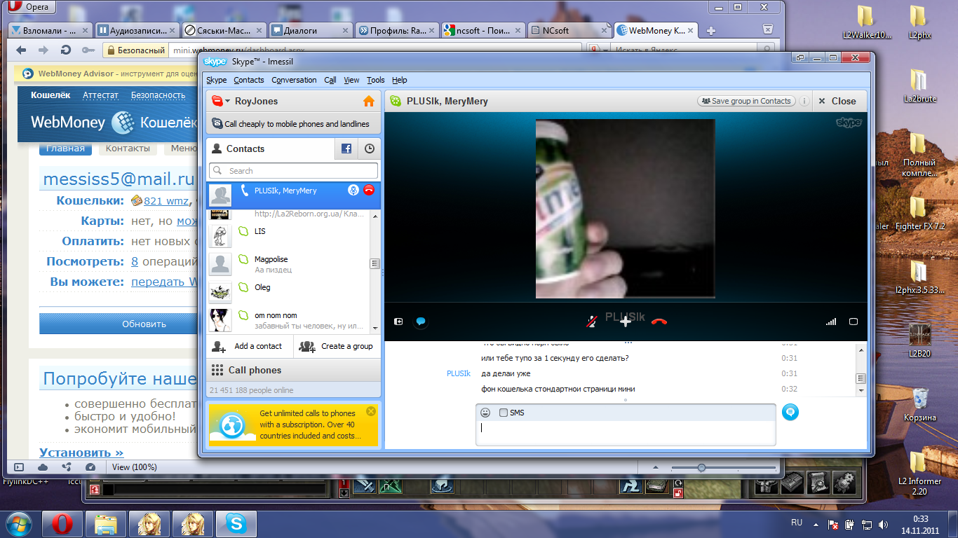The height and width of the screenshot is (538, 958).
Task: Open the Call menu
Action: 330,80
